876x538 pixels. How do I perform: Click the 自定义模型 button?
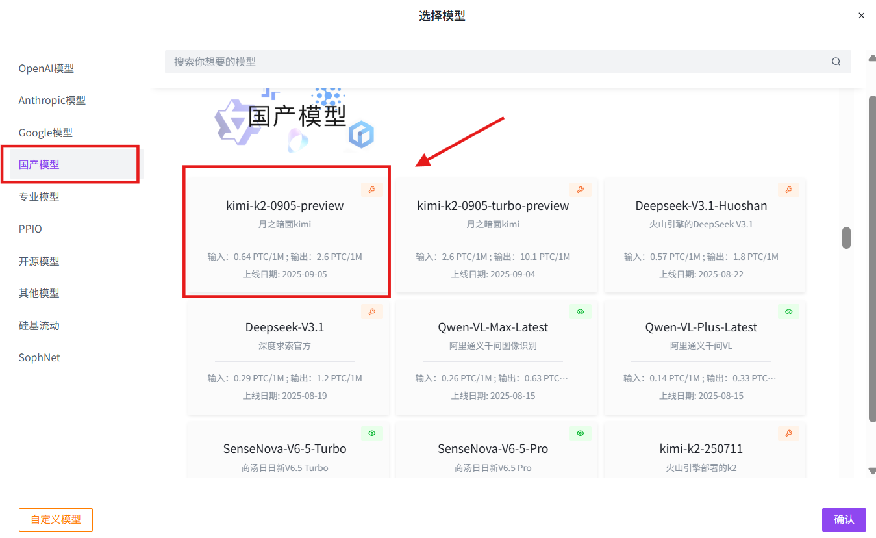(56, 520)
